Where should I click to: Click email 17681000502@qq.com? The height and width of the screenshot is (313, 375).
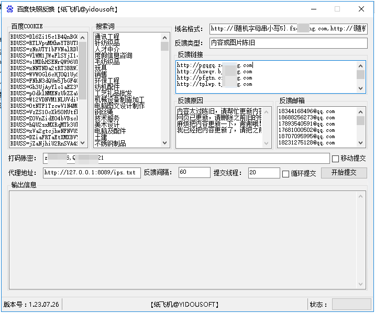tap(306, 130)
